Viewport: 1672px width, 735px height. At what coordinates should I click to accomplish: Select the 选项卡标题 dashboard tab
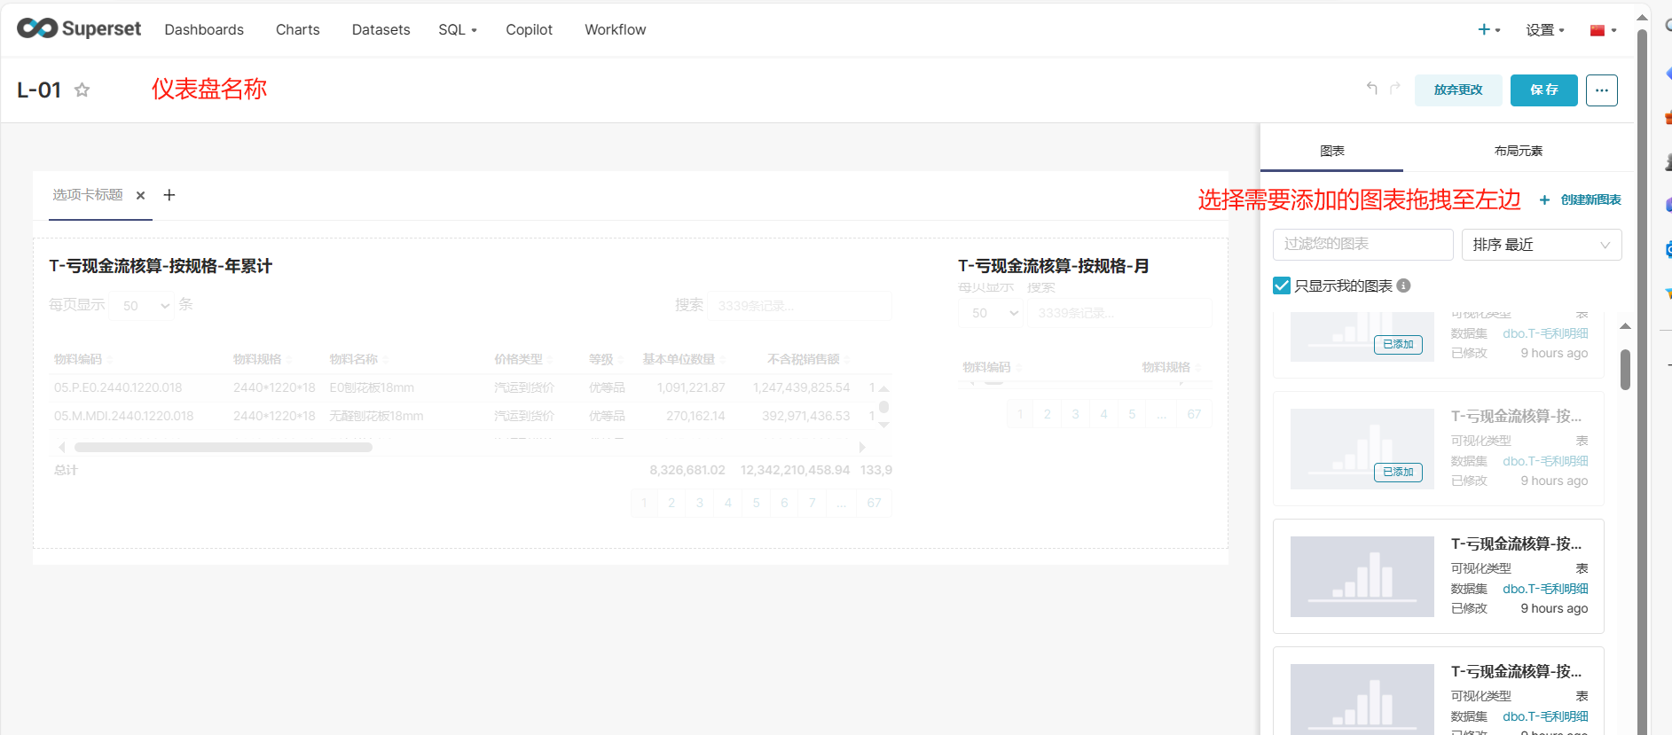88,195
